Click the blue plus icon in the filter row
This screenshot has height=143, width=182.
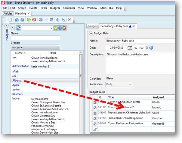tap(60, 28)
